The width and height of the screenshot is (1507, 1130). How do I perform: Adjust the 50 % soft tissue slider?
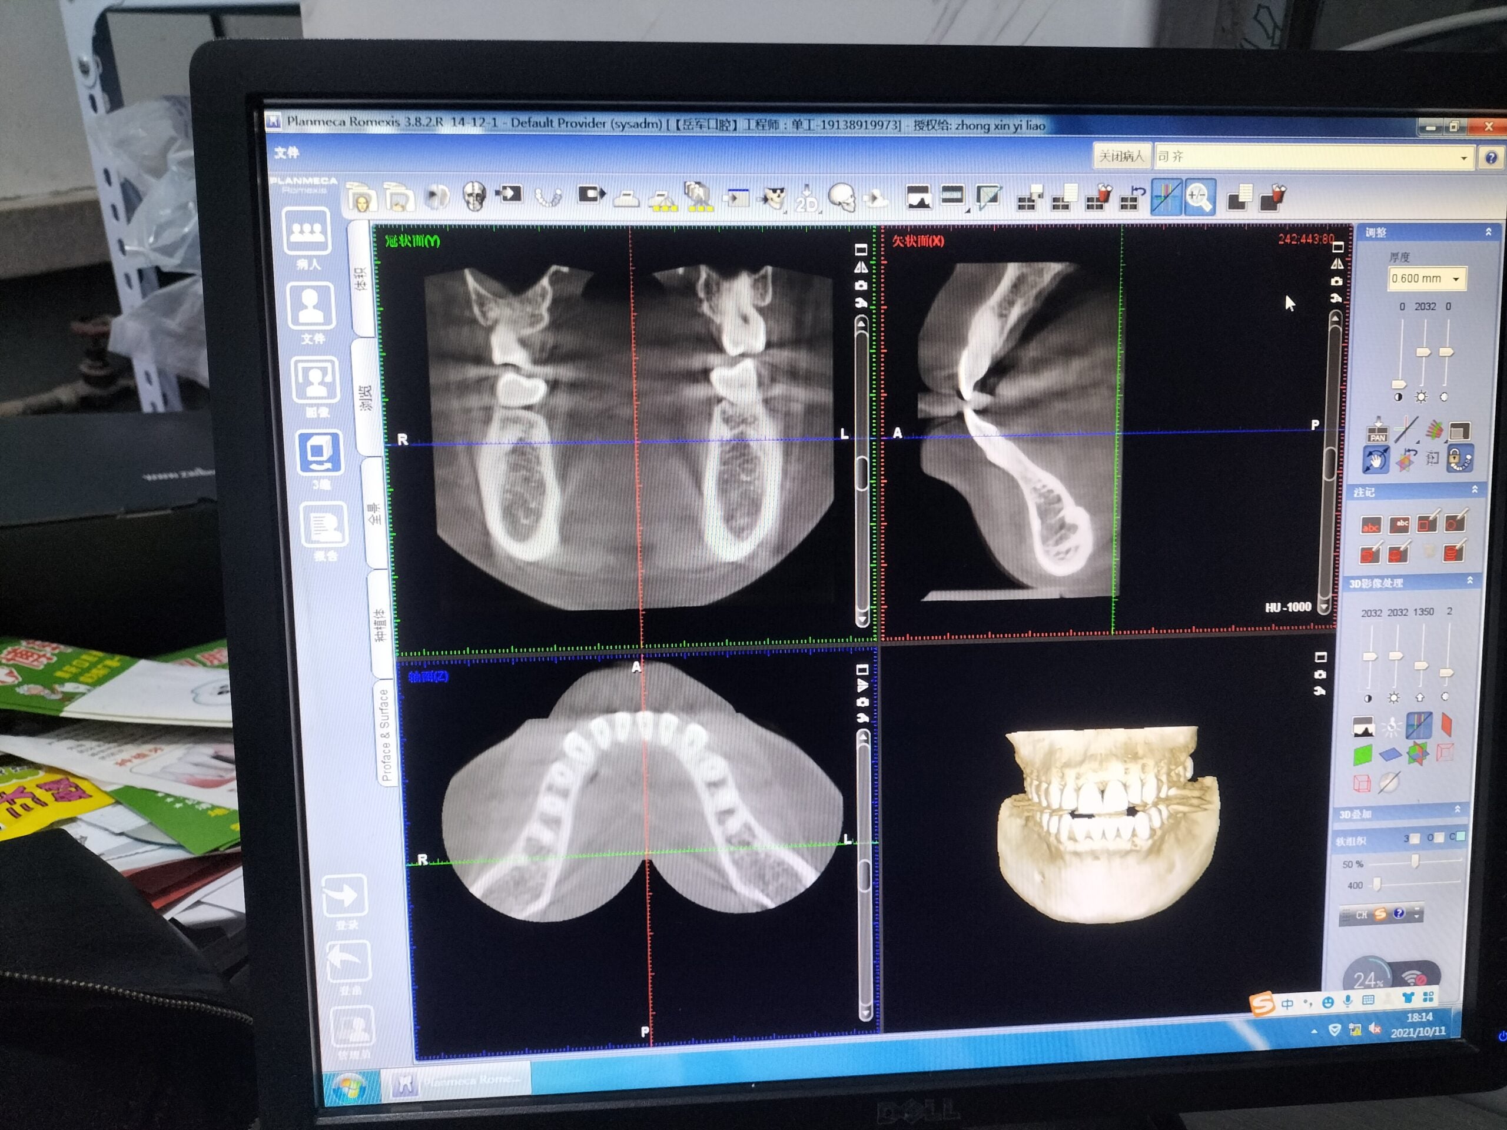coord(1416,862)
